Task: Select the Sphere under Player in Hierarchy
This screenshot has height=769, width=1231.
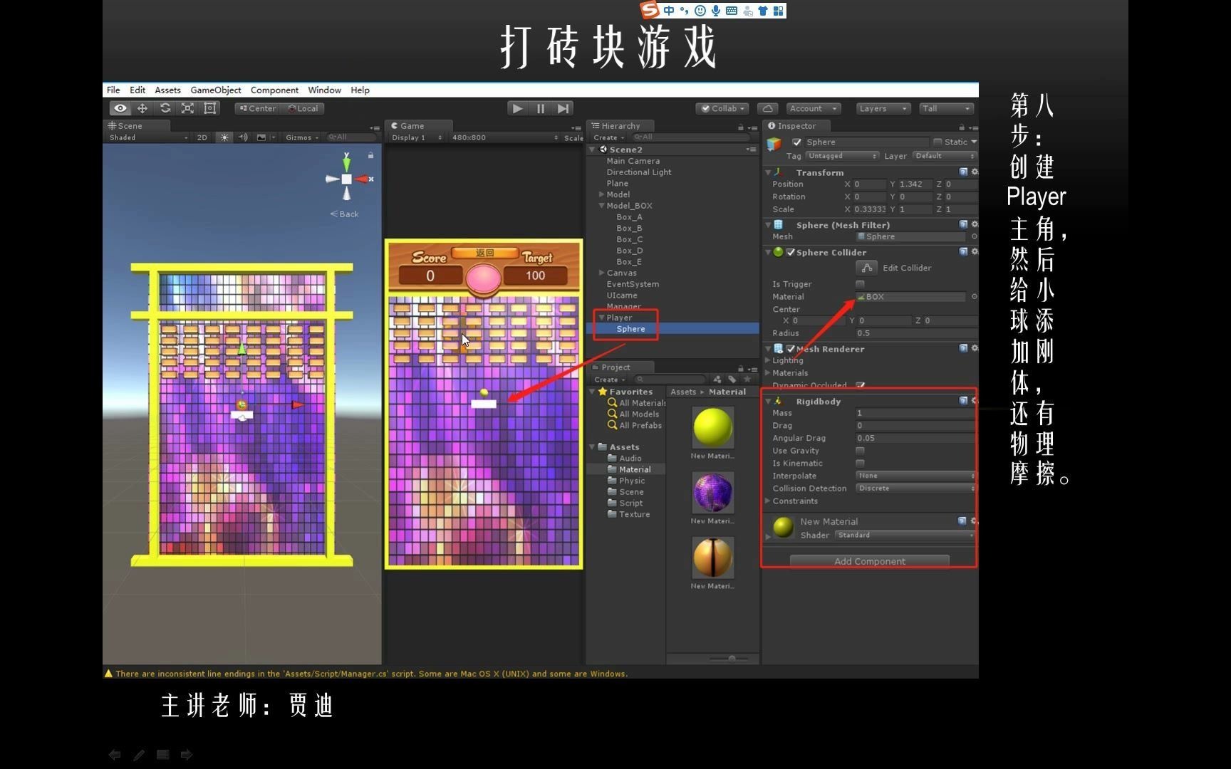Action: coord(630,328)
